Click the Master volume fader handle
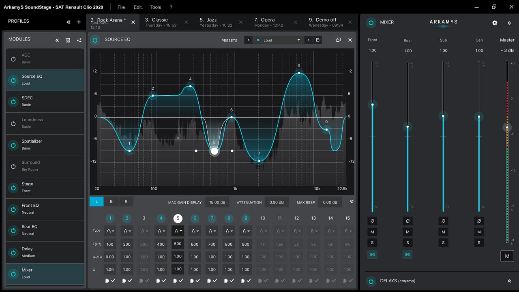 [507, 127]
